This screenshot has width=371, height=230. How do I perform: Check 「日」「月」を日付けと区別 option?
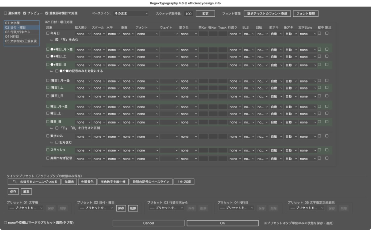coord(57,128)
